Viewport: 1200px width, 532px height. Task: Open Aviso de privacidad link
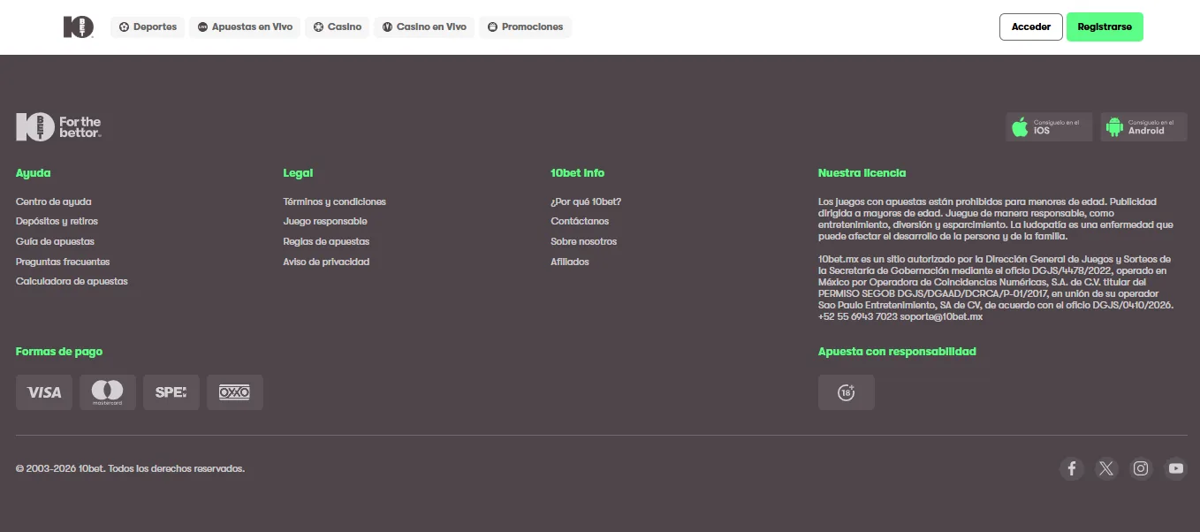[326, 262]
